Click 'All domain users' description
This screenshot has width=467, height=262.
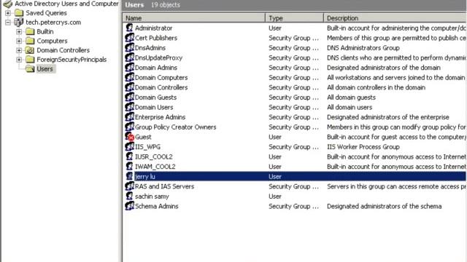click(350, 107)
